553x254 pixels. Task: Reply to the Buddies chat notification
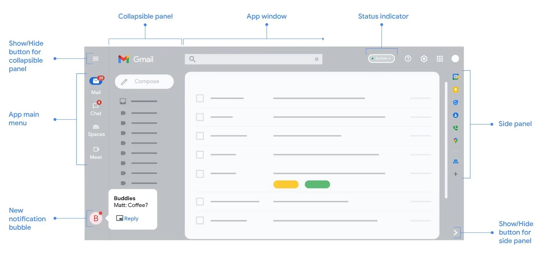[128, 218]
